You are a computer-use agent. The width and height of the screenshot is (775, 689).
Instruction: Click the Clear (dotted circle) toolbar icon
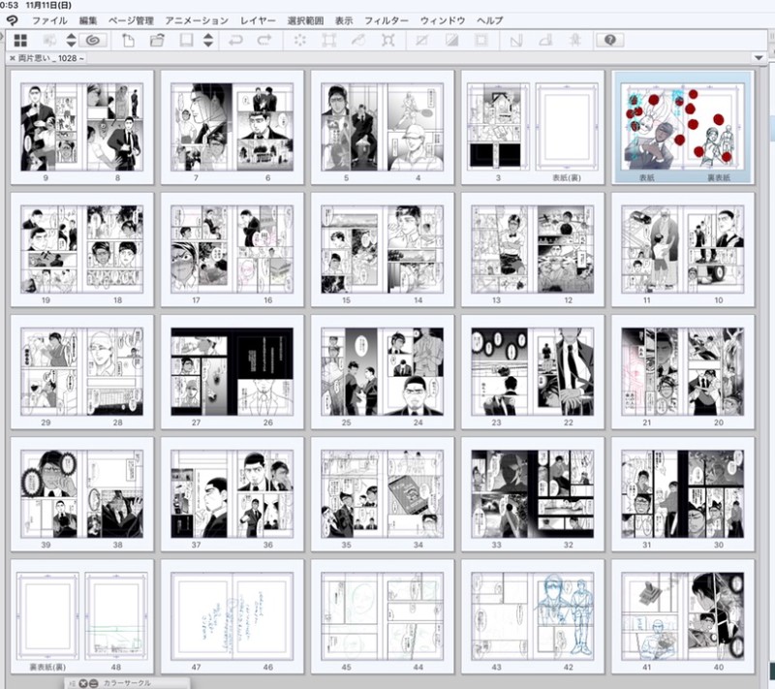pyautogui.click(x=300, y=40)
